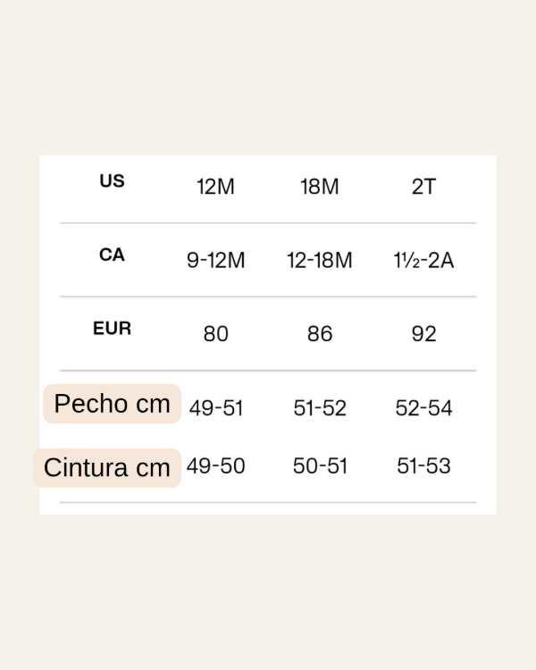
Task: Select EUR size 80
Action: point(215,334)
